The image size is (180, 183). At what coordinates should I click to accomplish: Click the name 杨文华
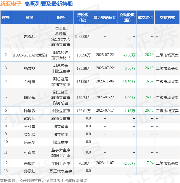coord(30,68)
